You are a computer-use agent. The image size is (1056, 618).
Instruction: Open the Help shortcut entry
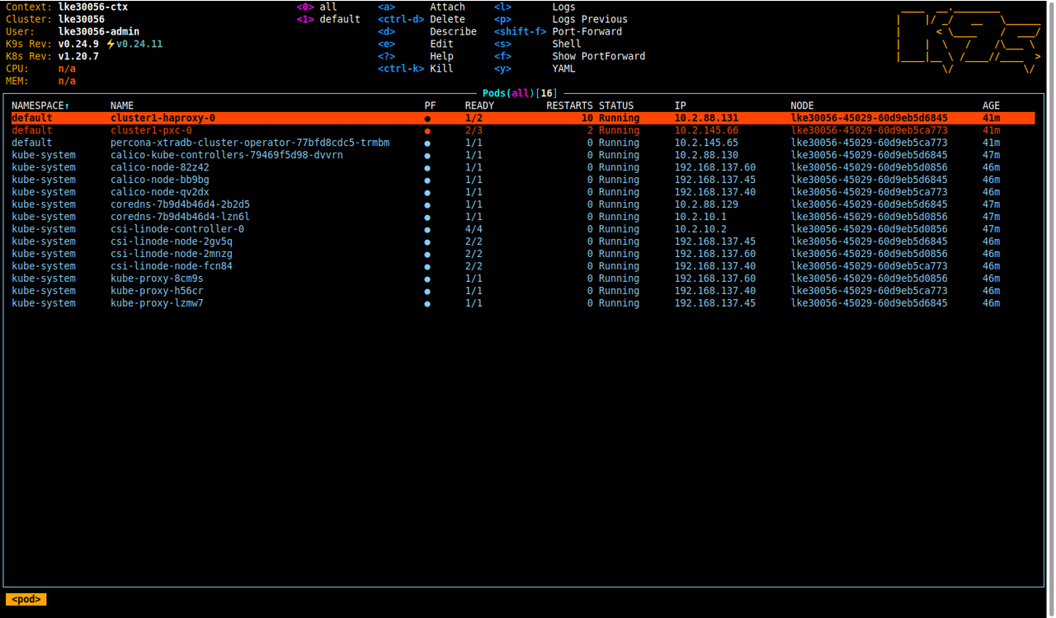[416, 56]
